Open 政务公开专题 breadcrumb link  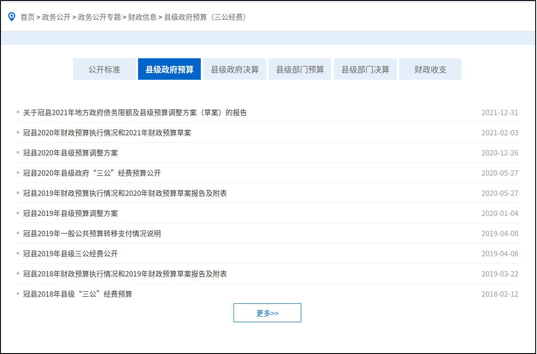(100, 17)
